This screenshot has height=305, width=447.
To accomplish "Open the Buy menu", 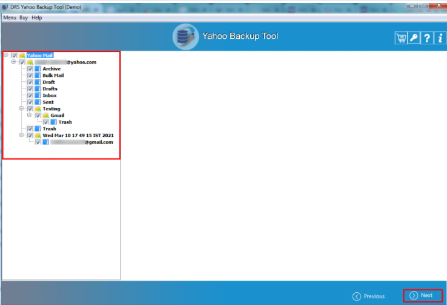I will click(x=24, y=18).
